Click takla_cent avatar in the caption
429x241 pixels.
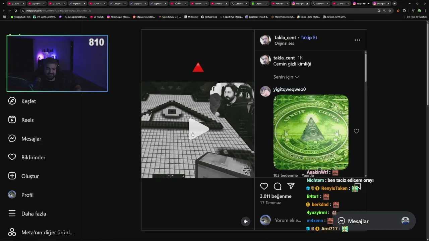point(265,60)
